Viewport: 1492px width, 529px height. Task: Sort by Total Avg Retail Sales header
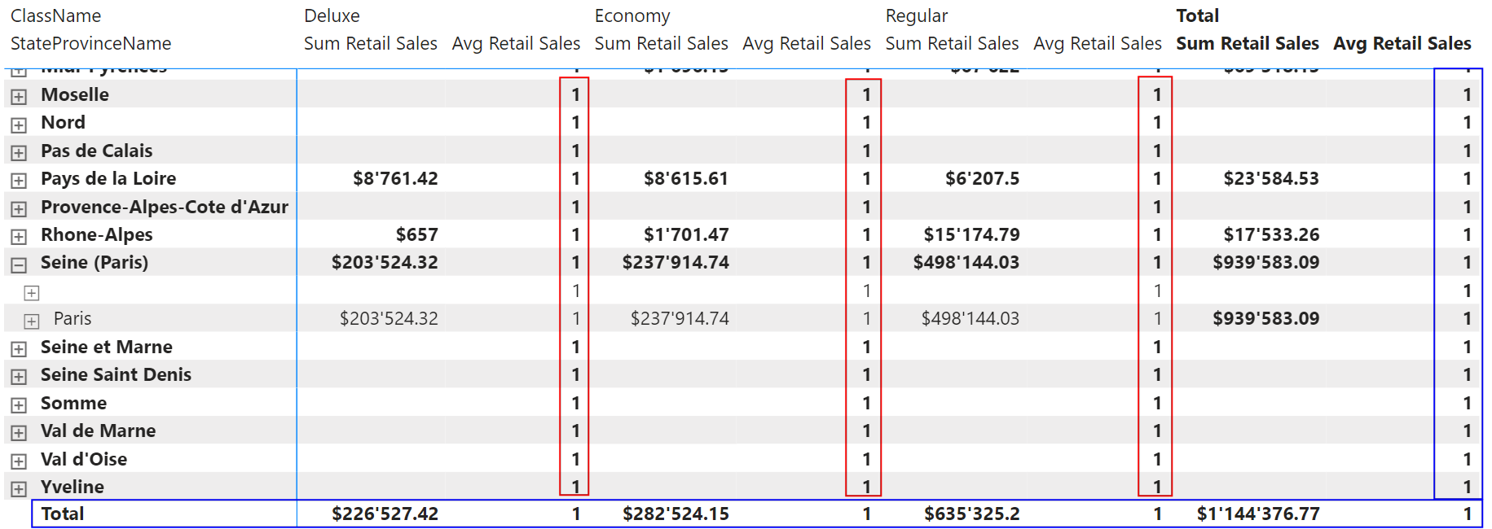click(1402, 44)
